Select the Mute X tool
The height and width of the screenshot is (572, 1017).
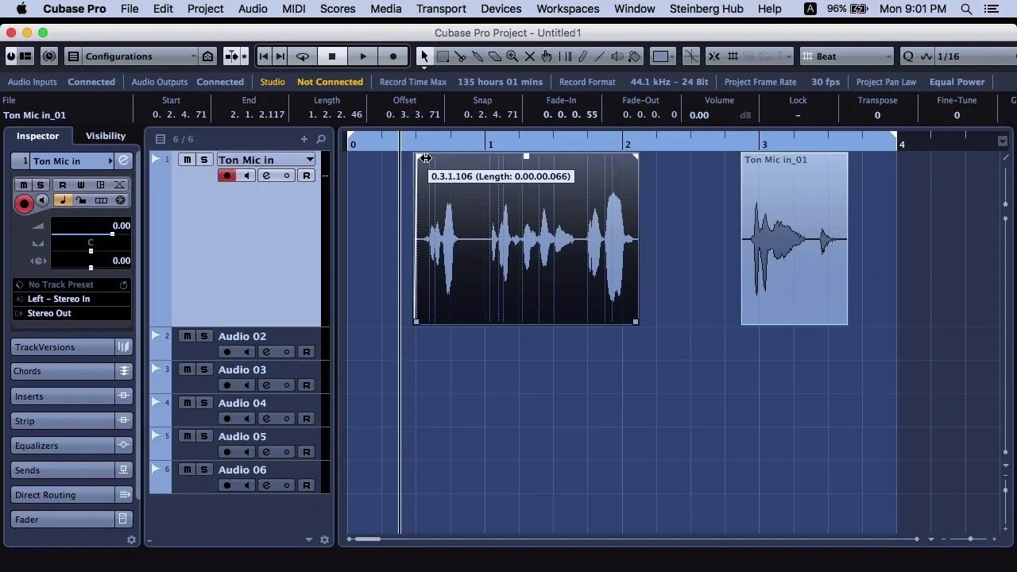click(x=530, y=56)
